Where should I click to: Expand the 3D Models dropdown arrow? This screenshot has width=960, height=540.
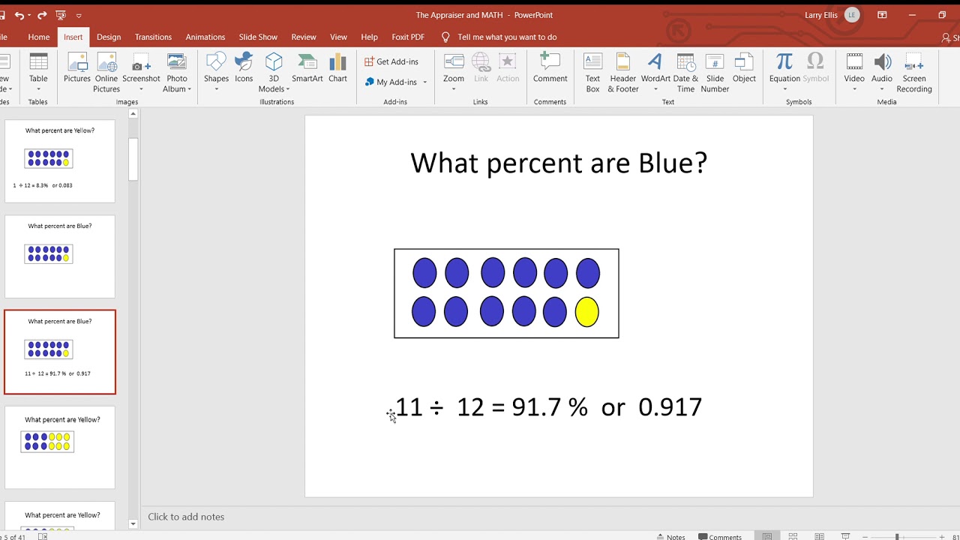pyautogui.click(x=288, y=89)
